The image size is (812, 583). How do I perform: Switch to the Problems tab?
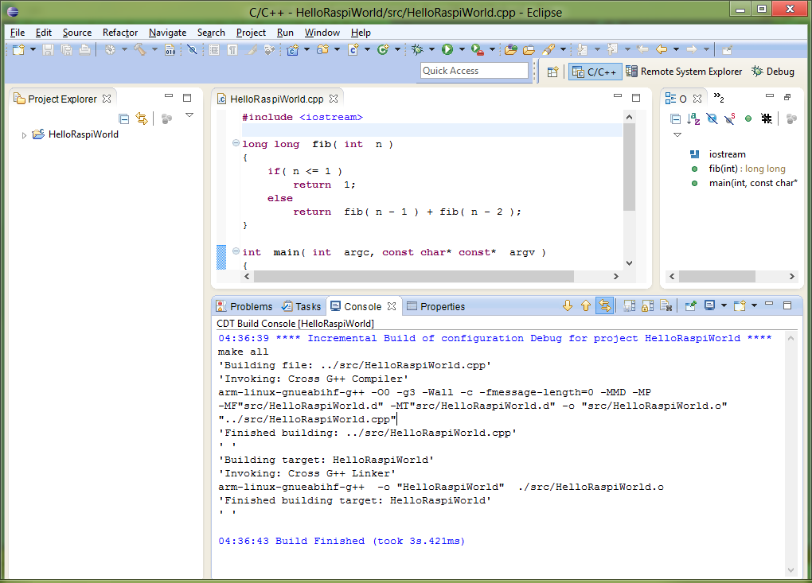click(x=244, y=307)
